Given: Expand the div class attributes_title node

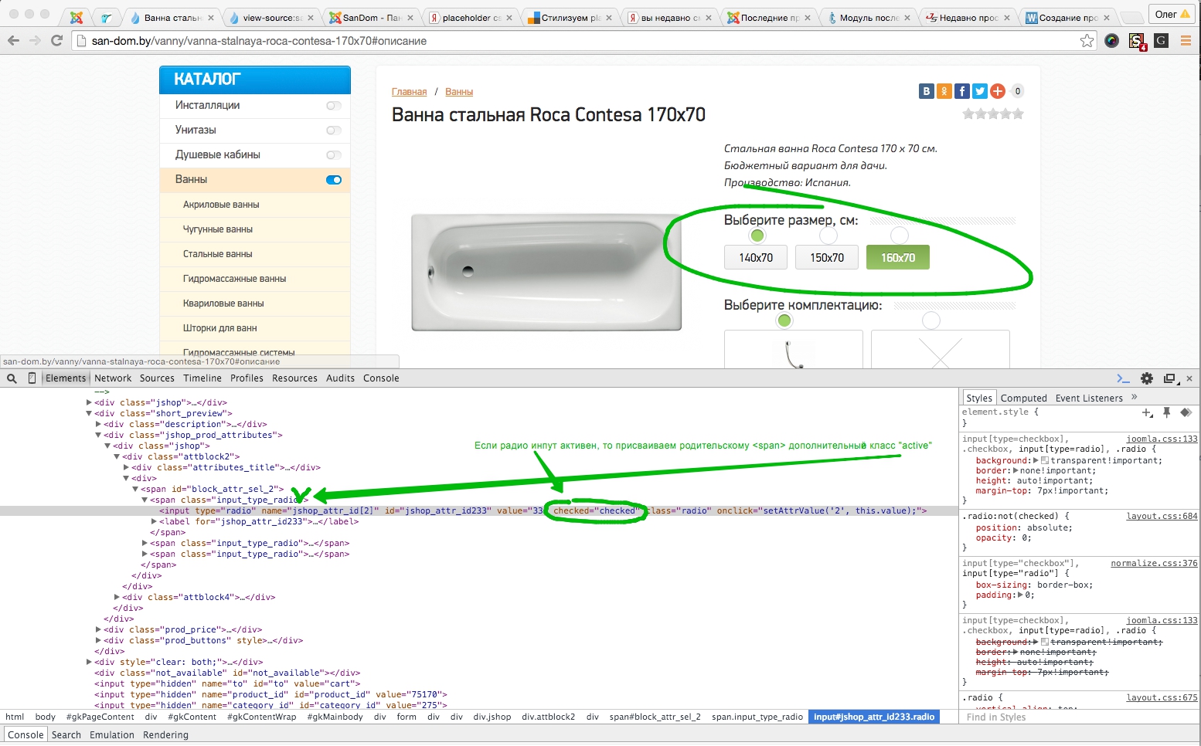Looking at the screenshot, I should [x=126, y=467].
